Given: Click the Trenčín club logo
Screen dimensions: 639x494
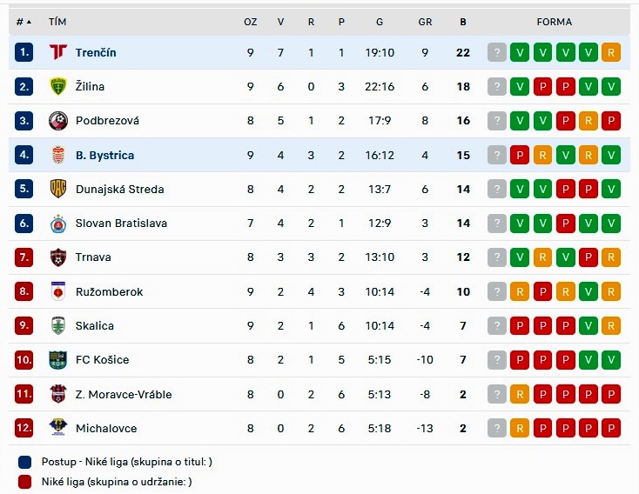Looking at the screenshot, I should click(x=57, y=52).
